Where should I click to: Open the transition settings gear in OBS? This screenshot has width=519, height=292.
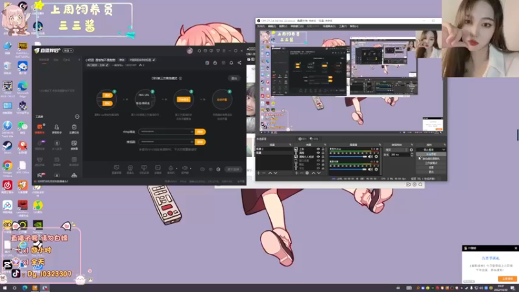pyautogui.click(x=411, y=150)
